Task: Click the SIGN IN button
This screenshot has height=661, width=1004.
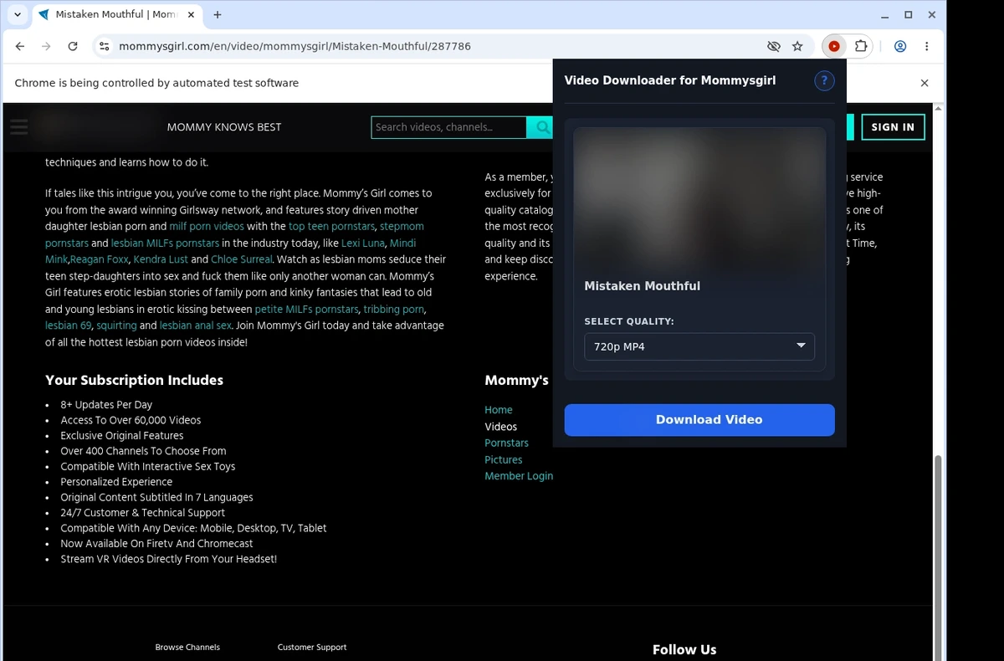Action: pos(893,127)
